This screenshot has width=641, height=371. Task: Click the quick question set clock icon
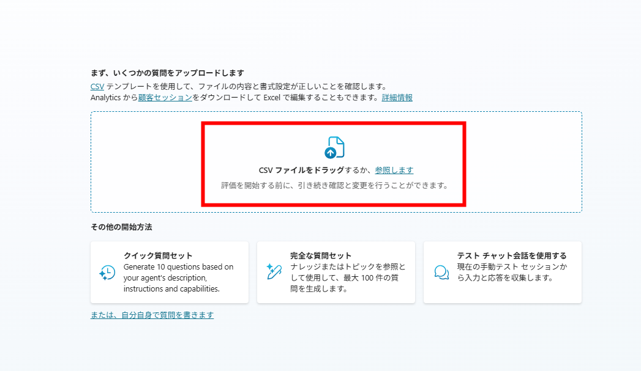tap(107, 273)
